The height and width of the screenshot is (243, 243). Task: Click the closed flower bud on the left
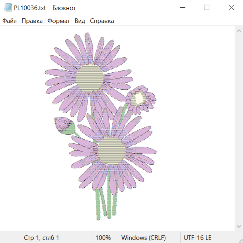coord(64,125)
